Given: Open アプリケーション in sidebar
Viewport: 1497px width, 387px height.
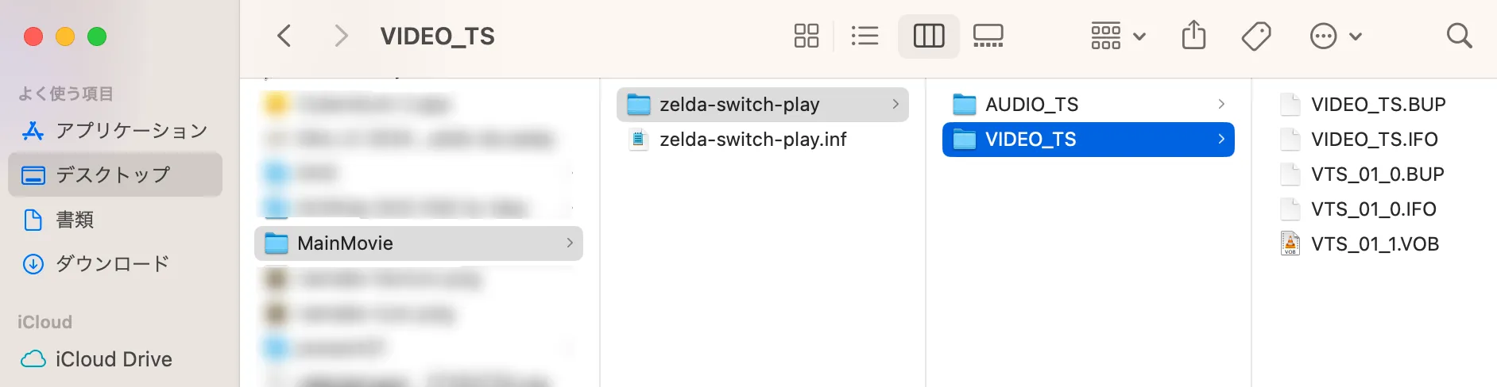Looking at the screenshot, I should pyautogui.click(x=131, y=130).
